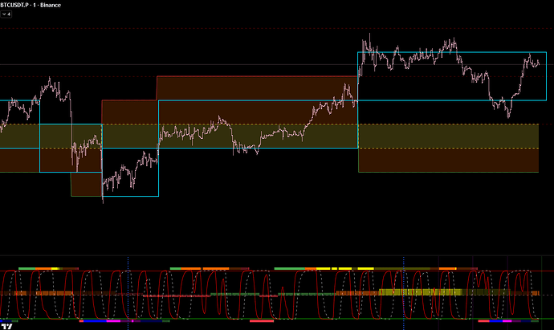Select the dark red zone above the yellow band

click(x=257, y=88)
